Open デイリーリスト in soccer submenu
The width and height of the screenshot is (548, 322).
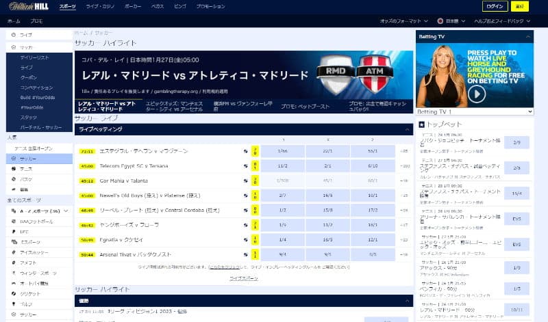[35, 57]
